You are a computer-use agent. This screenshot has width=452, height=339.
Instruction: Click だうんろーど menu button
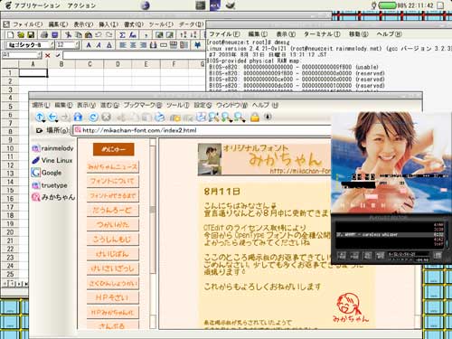point(113,210)
